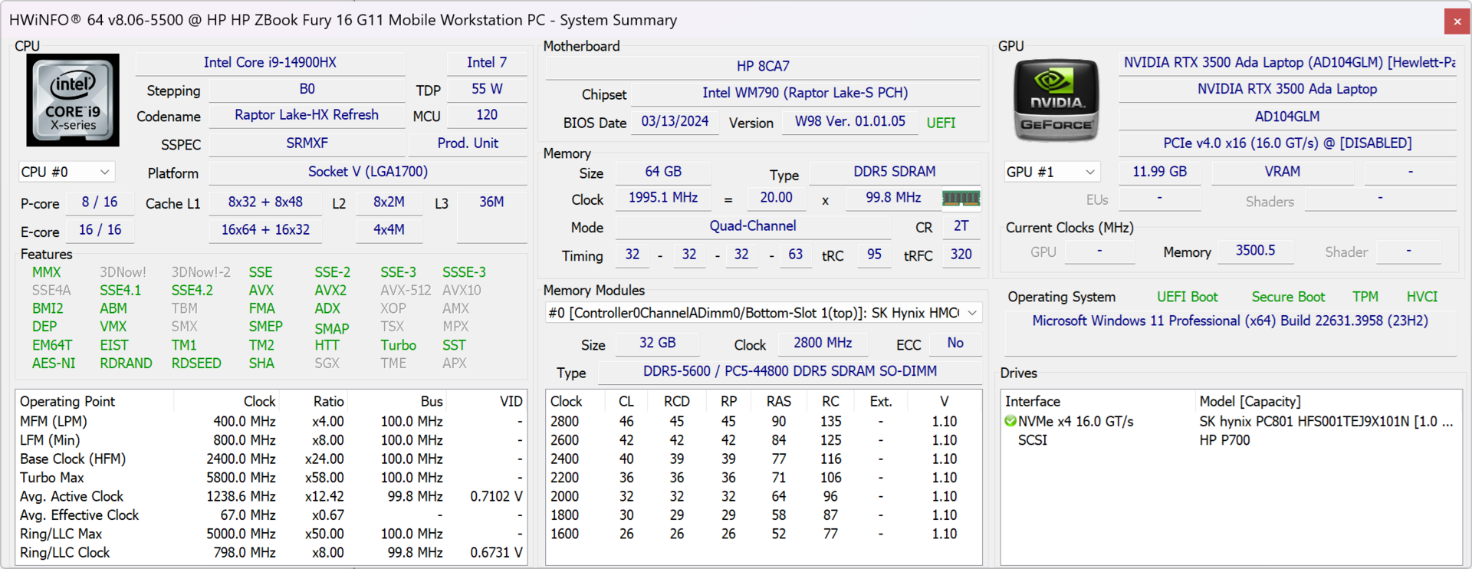Click the Windows 11 Professional OS text
This screenshot has width=1472, height=569.
point(1230,321)
